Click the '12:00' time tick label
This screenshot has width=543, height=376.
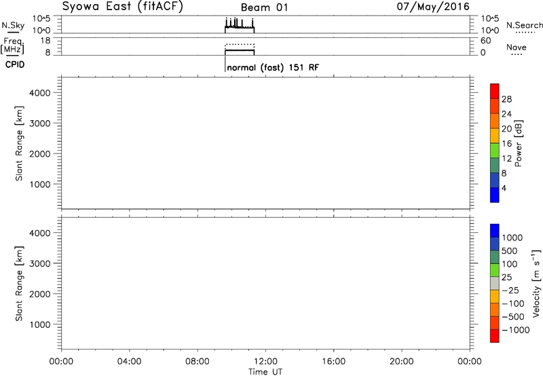pyautogui.click(x=265, y=362)
